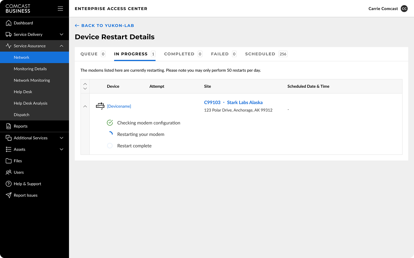
Task: Select Network in the sidebar
Action: pyautogui.click(x=34, y=57)
